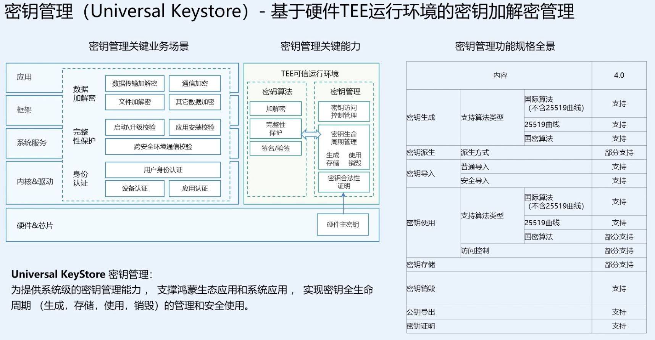Click the 身份认证 group label
The image size is (655, 340).
tap(81, 179)
